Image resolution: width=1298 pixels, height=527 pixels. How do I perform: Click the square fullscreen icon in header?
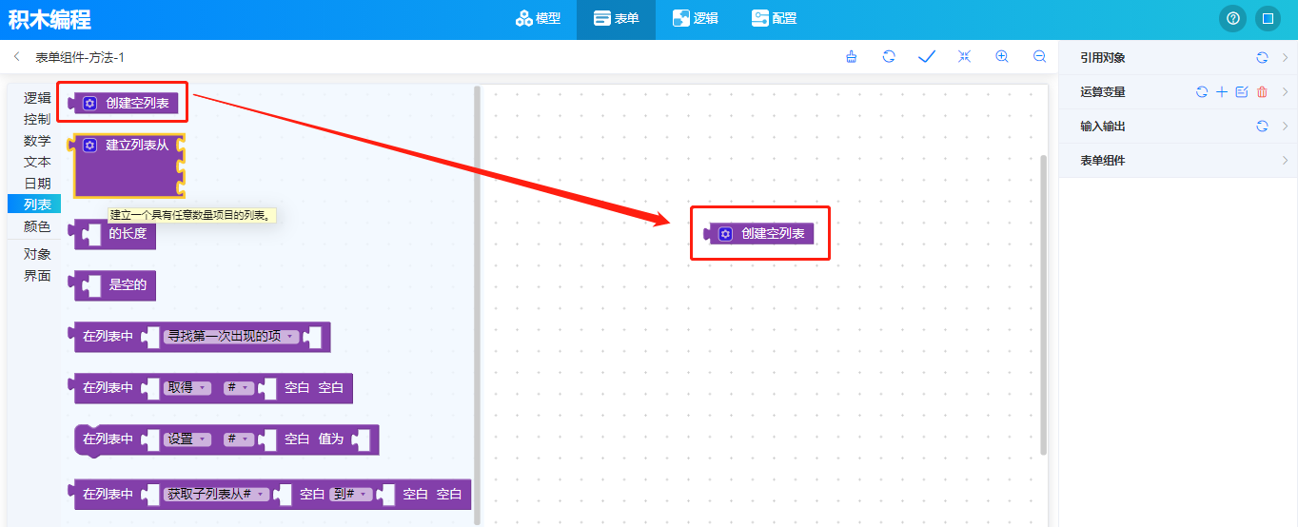[1268, 19]
